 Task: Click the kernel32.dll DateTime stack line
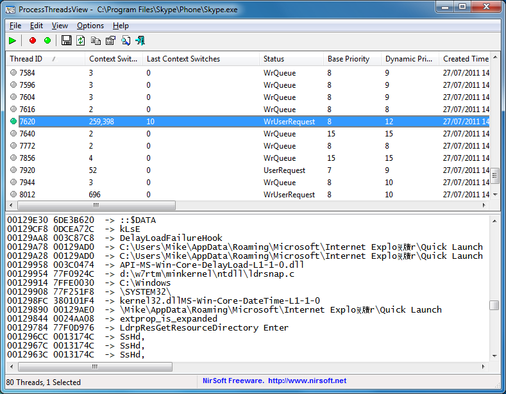[x=164, y=300]
